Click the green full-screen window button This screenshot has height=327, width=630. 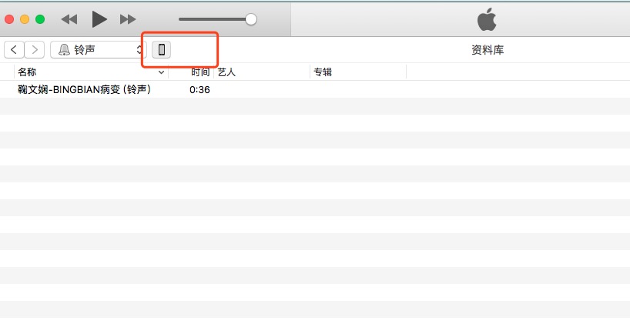click(40, 19)
